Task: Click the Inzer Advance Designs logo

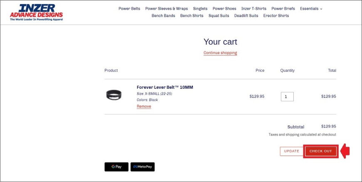Action: (x=36, y=12)
